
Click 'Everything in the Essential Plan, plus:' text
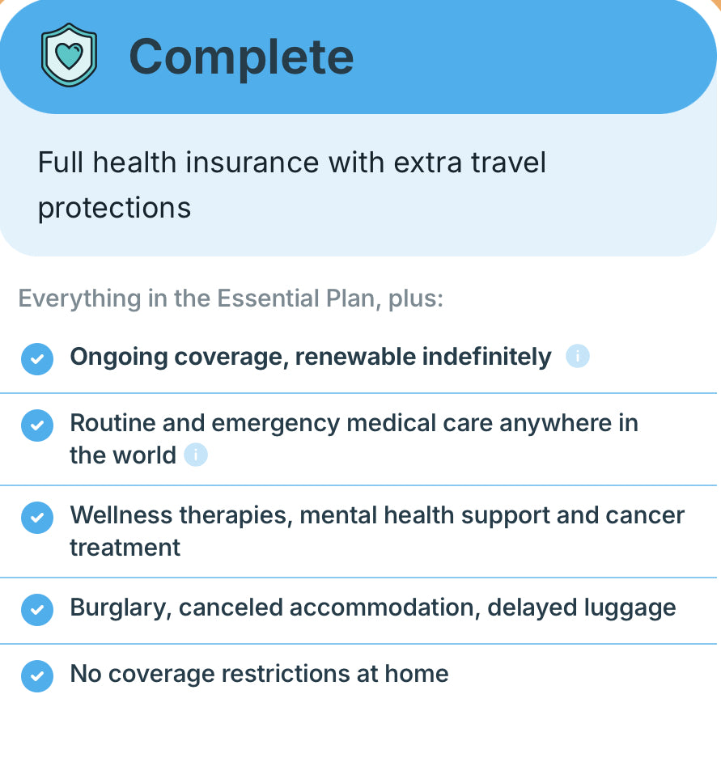[231, 298]
